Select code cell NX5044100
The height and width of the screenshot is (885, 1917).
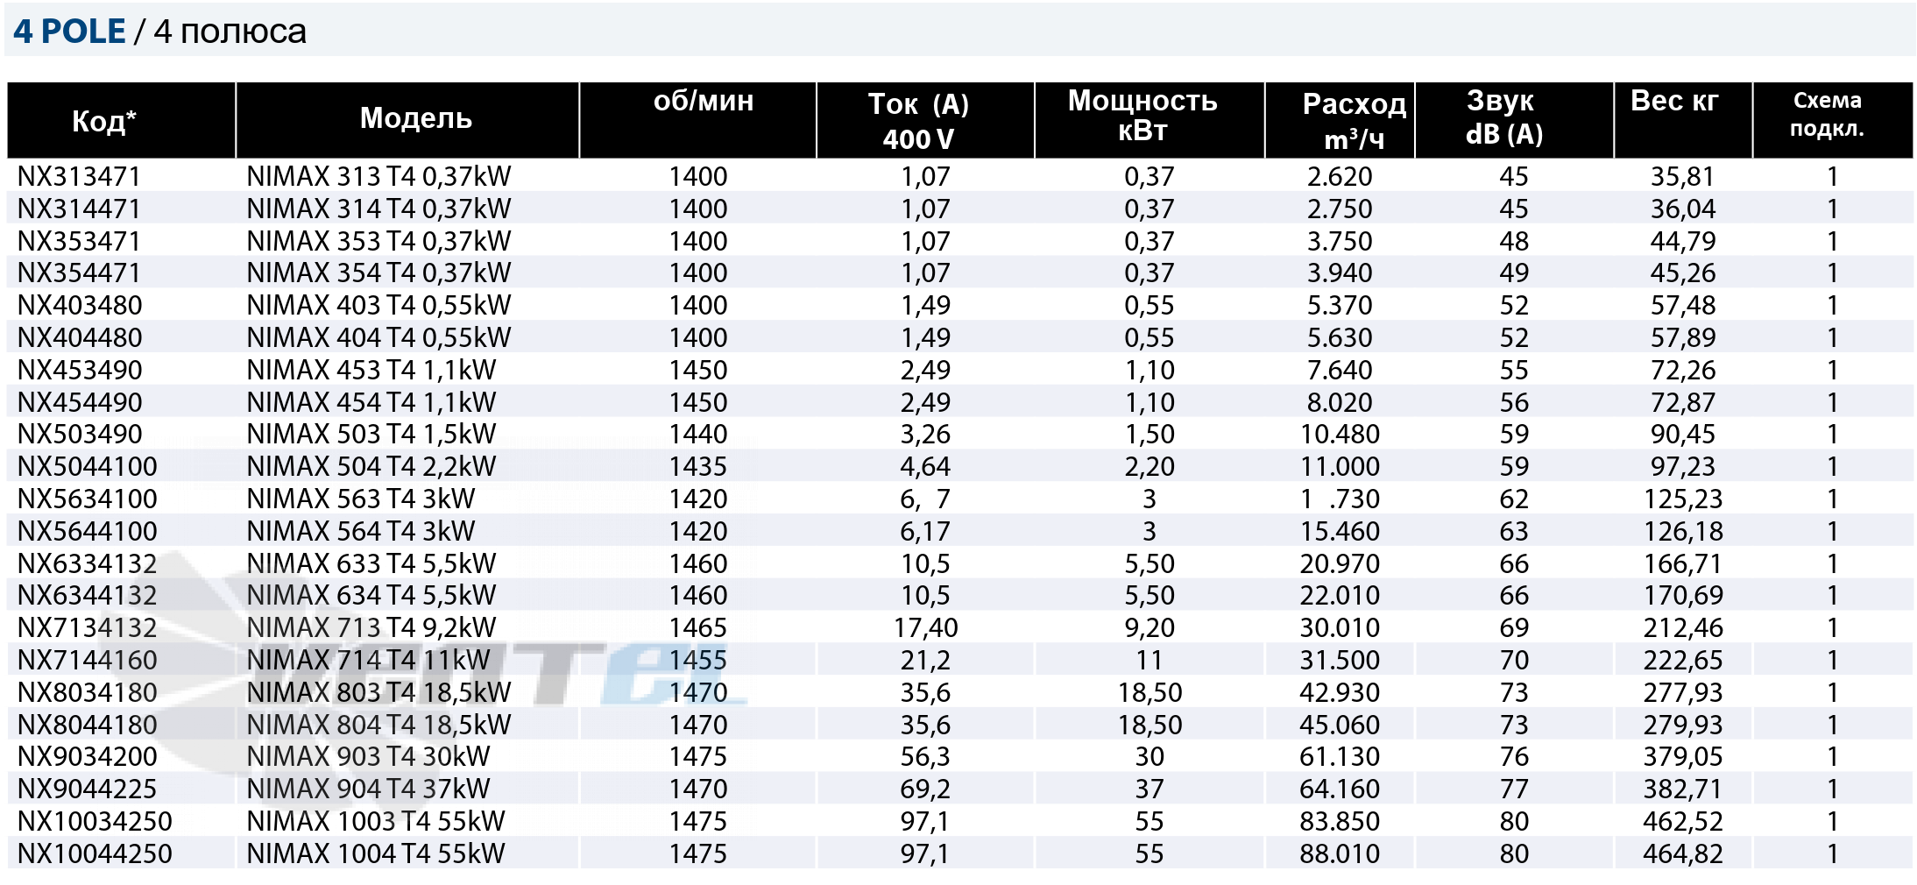(88, 466)
